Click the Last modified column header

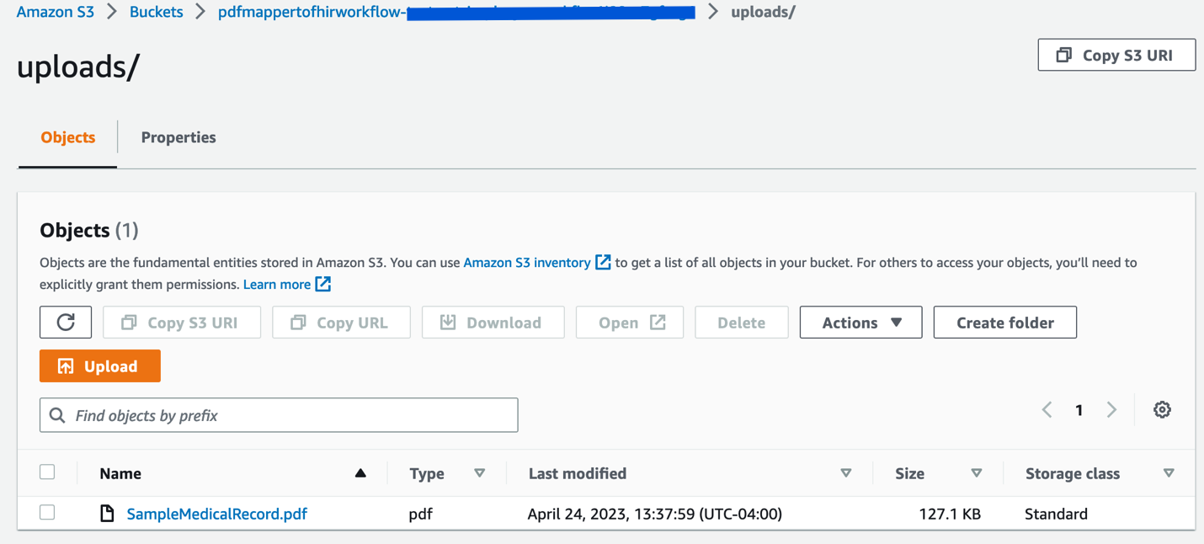pyautogui.click(x=578, y=473)
